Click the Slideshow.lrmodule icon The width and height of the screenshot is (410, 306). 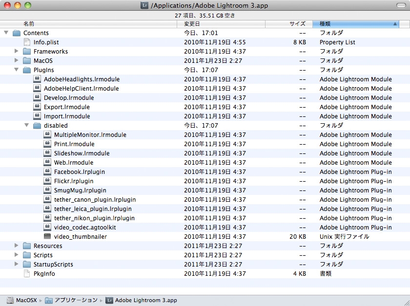[47, 153]
